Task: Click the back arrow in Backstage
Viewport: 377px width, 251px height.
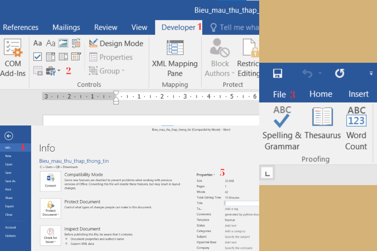Action: pyautogui.click(x=8, y=136)
